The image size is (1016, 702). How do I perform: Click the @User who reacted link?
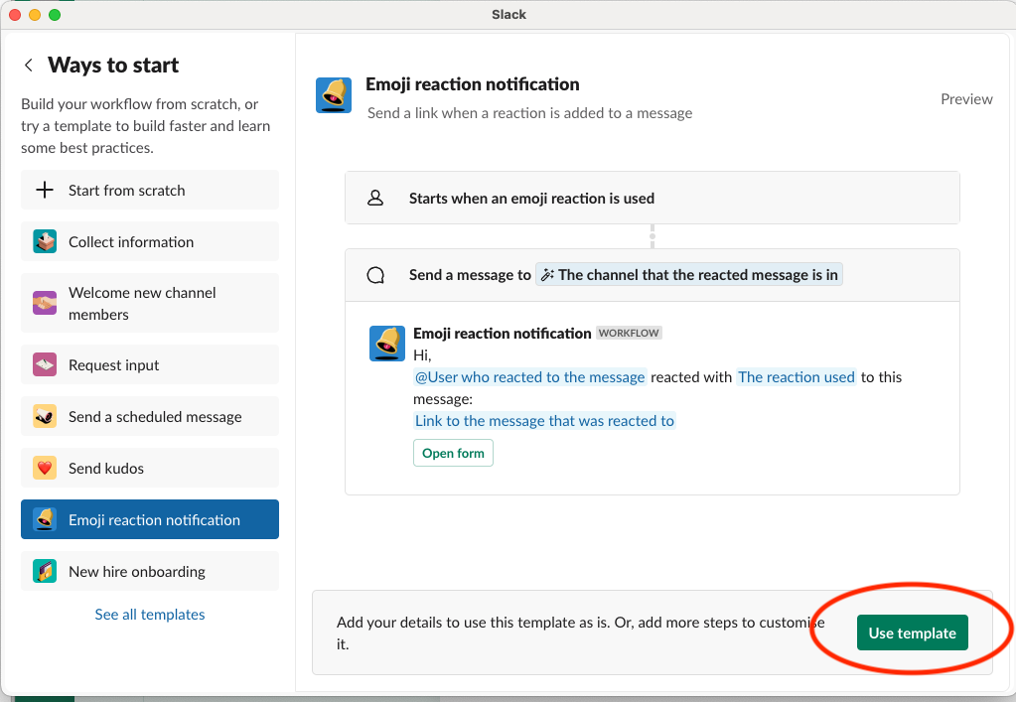[x=529, y=376]
